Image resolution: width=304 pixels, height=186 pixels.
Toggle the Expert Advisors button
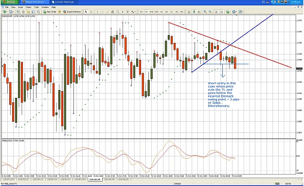point(72,12)
